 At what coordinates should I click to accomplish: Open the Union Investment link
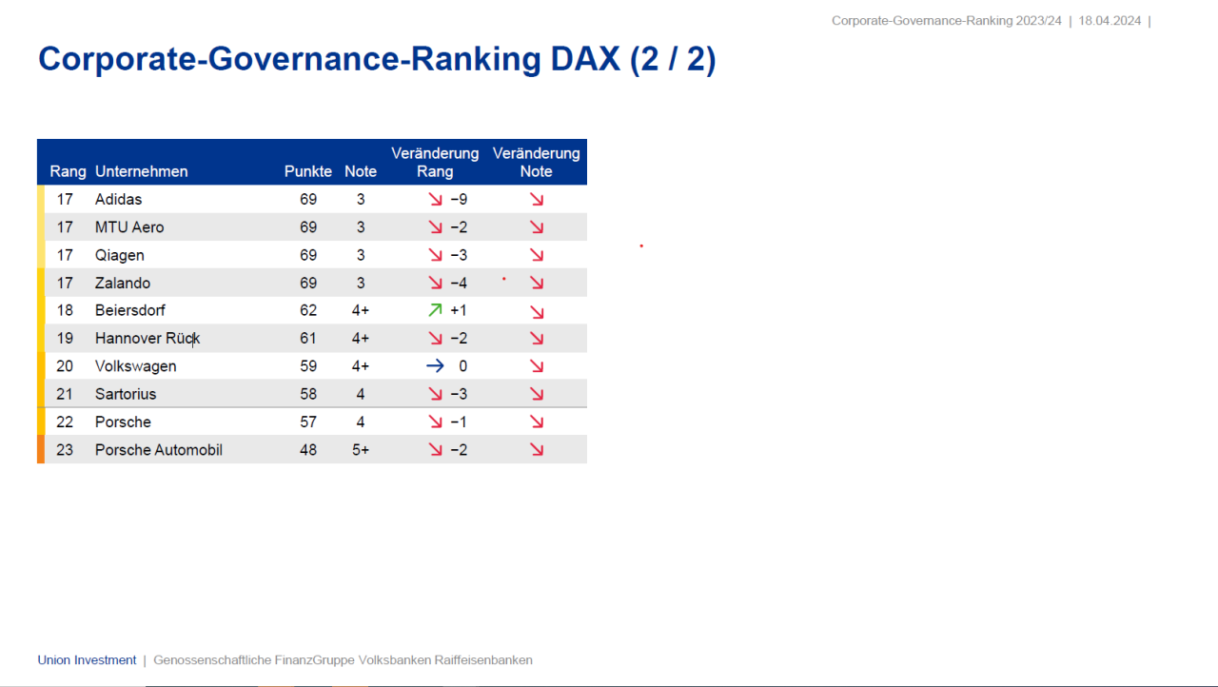pos(86,659)
